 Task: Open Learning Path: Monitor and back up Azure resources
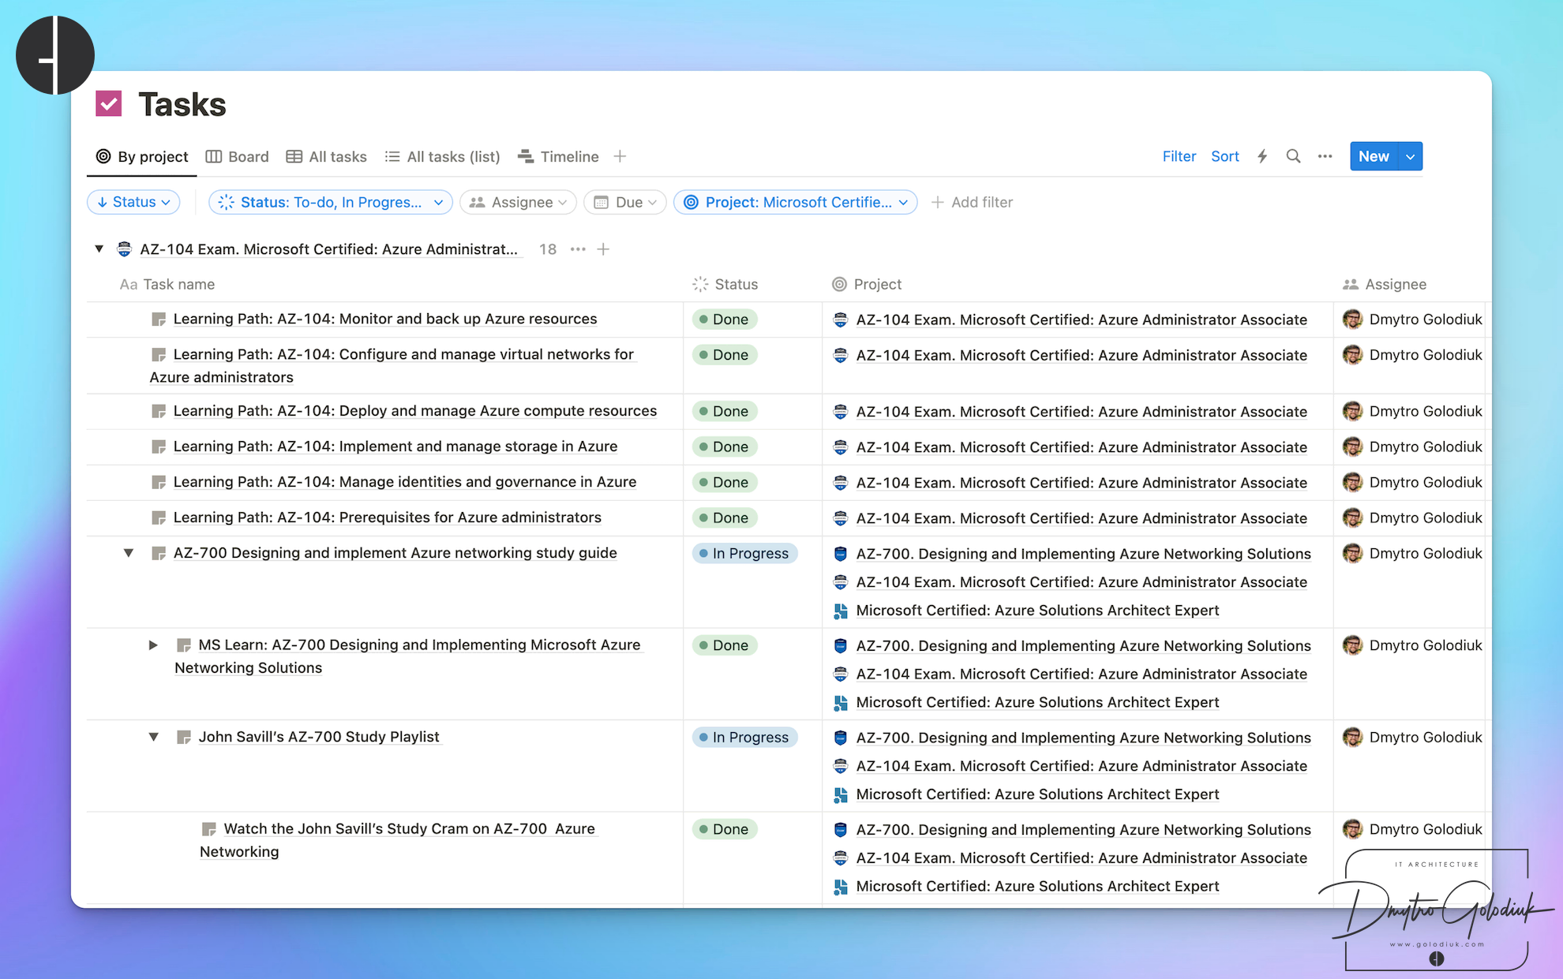385,319
